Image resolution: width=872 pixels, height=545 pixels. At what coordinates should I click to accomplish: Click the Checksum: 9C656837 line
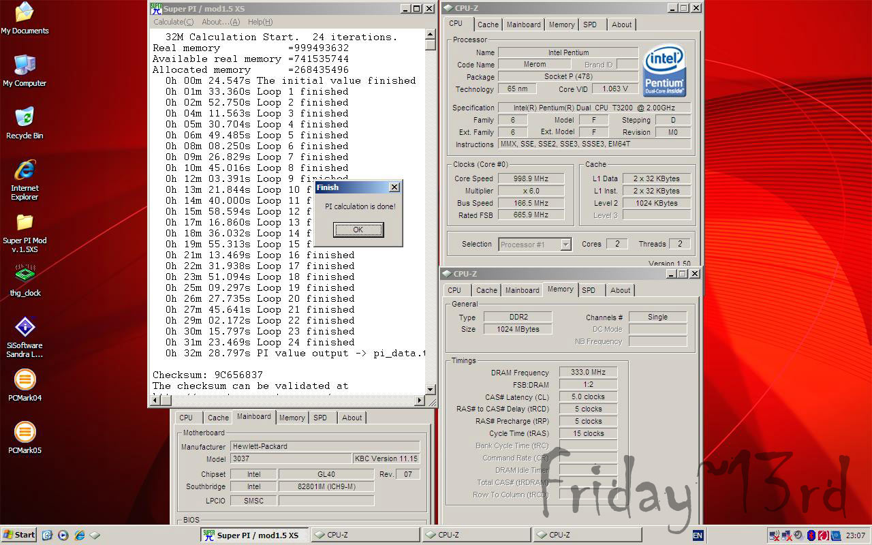[208, 375]
